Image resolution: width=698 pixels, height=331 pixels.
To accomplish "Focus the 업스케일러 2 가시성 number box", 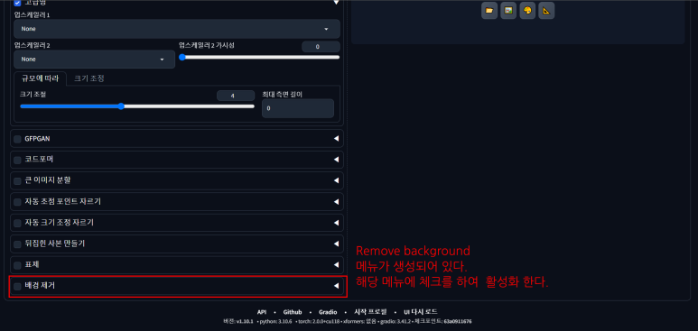I will (x=321, y=46).
